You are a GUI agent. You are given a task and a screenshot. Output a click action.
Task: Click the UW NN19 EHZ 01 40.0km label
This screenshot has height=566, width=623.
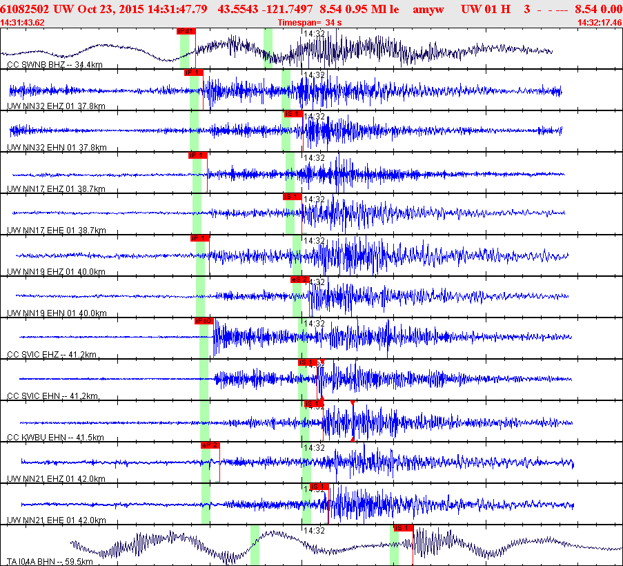pos(56,272)
